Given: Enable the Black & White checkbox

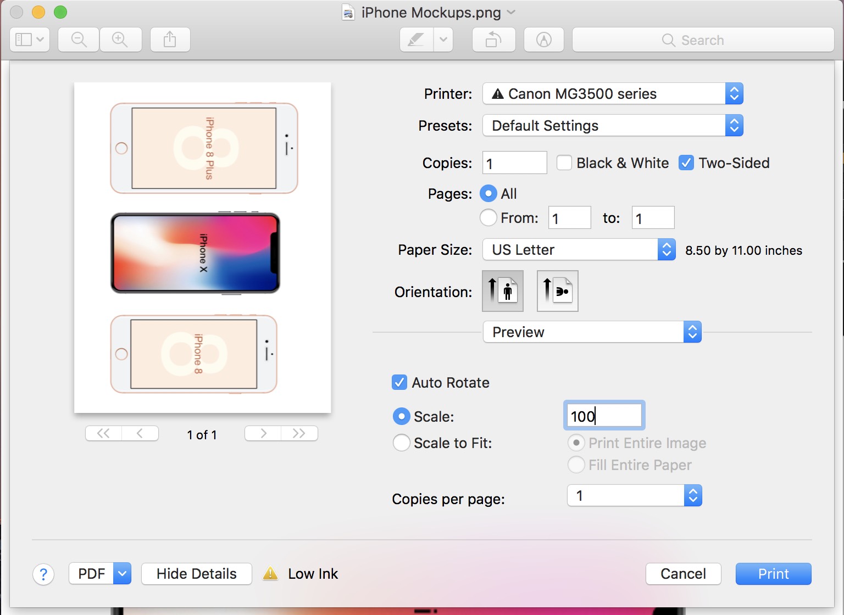Looking at the screenshot, I should point(564,163).
